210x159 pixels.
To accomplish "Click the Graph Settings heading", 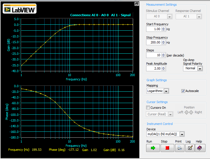I will click(x=157, y=80).
